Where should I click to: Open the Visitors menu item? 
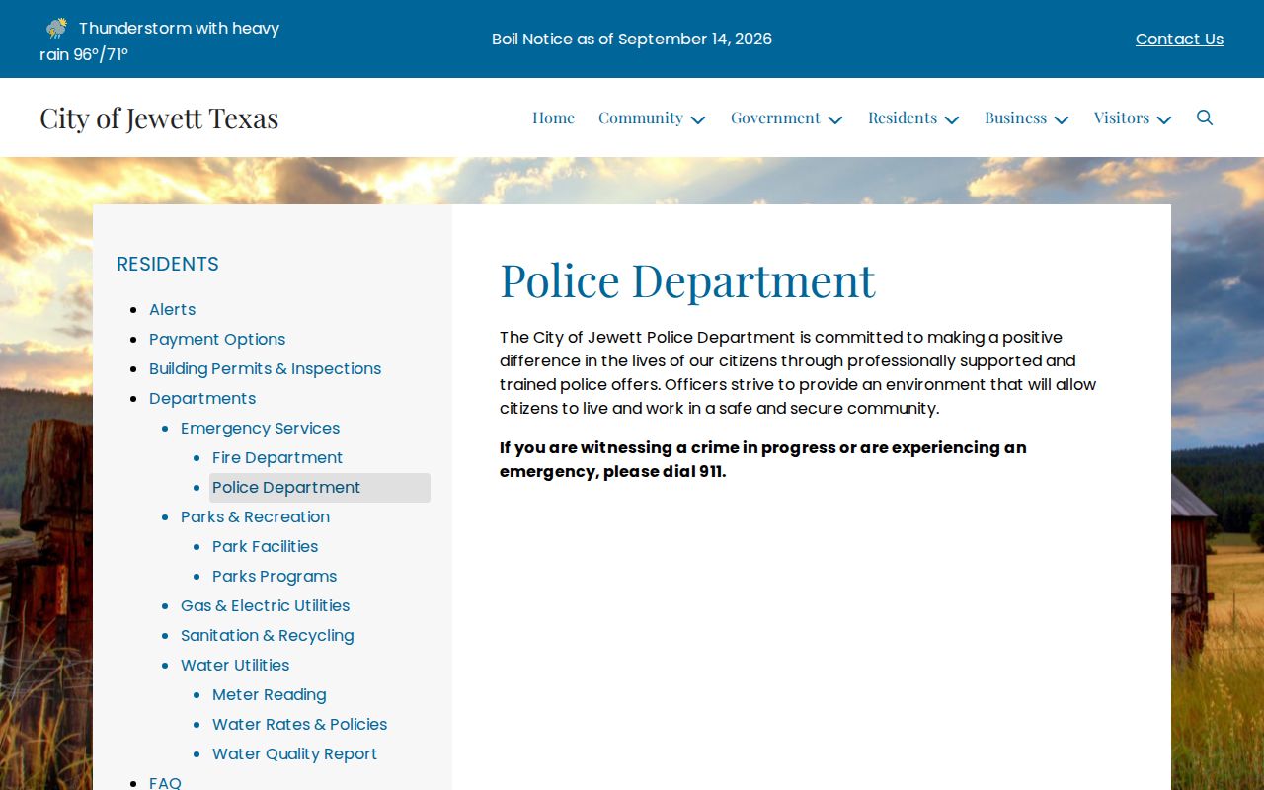1122,118
